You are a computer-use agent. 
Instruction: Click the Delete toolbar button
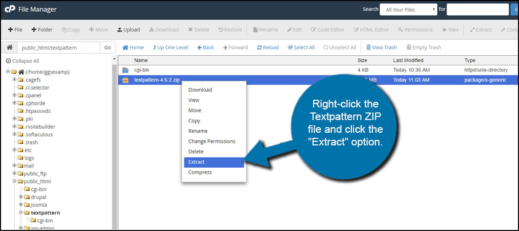click(199, 30)
